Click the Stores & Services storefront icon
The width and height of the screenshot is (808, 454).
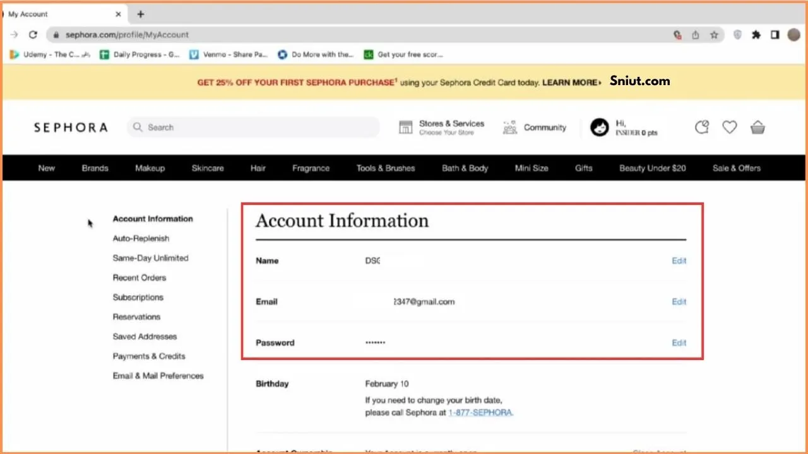click(x=405, y=127)
